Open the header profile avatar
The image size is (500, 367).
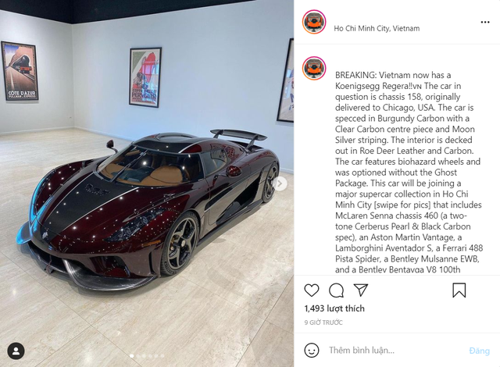(314, 22)
